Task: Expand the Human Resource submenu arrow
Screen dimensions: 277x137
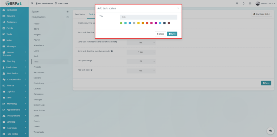Action: coord(25,52)
